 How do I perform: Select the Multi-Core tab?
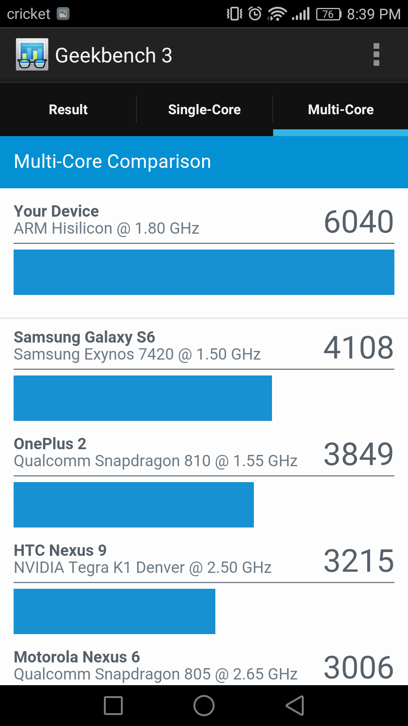(x=341, y=110)
